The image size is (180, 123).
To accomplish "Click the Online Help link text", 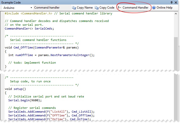I will coord(164,8).
